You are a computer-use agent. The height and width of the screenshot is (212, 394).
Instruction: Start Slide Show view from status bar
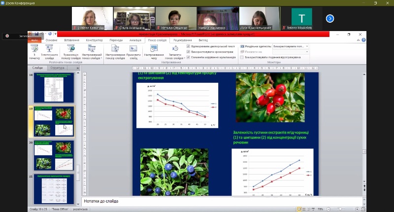(x=313, y=209)
